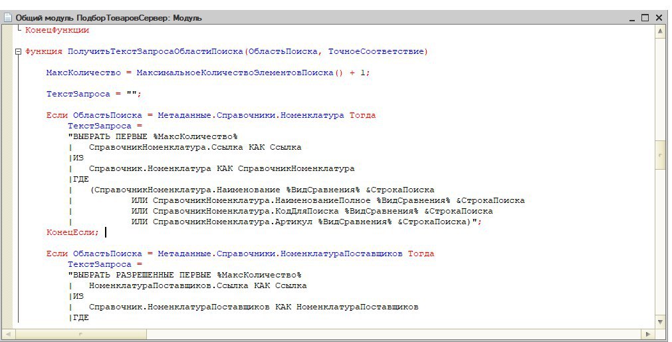Screen dimensions: 672x342
Task: Click the horizontal scrollbar left arrow
Action: pos(8,334)
